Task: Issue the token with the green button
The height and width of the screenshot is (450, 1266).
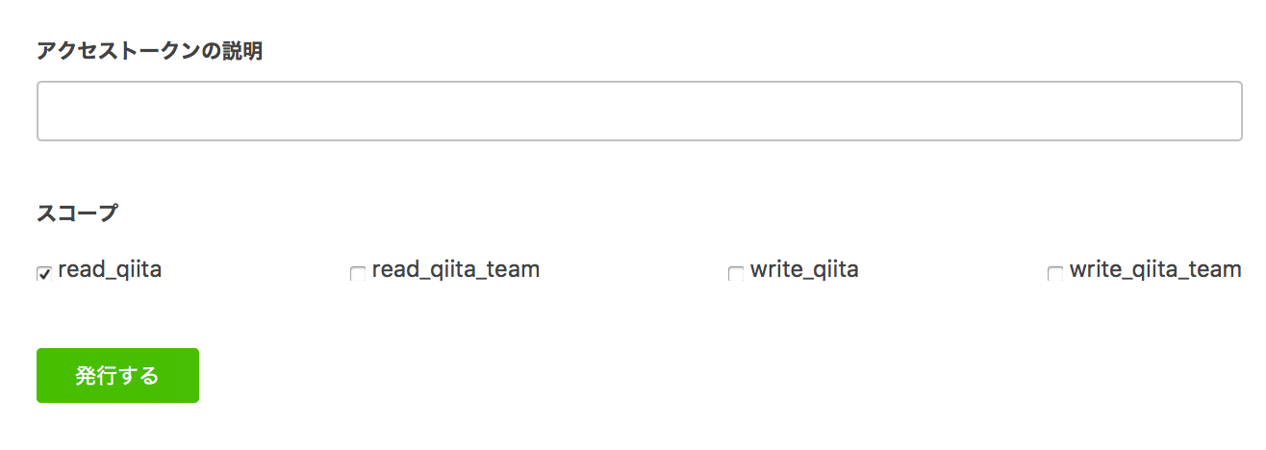Action: (x=117, y=375)
